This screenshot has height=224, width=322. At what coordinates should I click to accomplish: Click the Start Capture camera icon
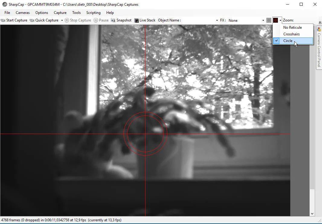coord(3,20)
